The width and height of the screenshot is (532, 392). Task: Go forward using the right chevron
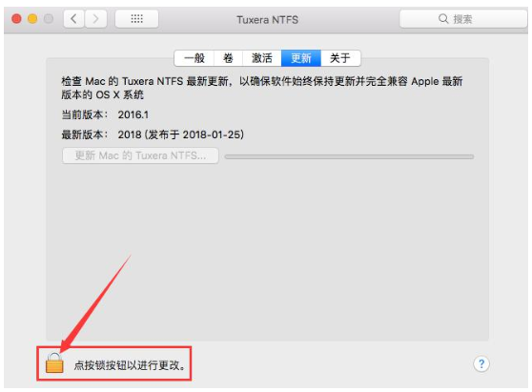point(96,19)
